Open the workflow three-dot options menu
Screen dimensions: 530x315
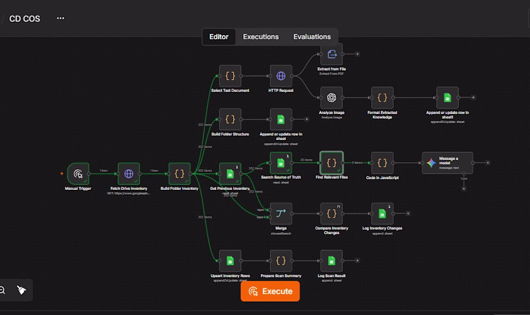click(60, 18)
